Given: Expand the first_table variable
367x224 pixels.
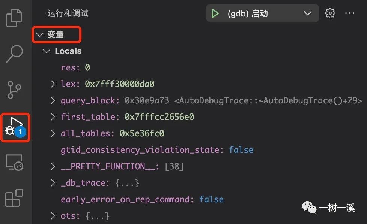Looking at the screenshot, I should point(53,117).
